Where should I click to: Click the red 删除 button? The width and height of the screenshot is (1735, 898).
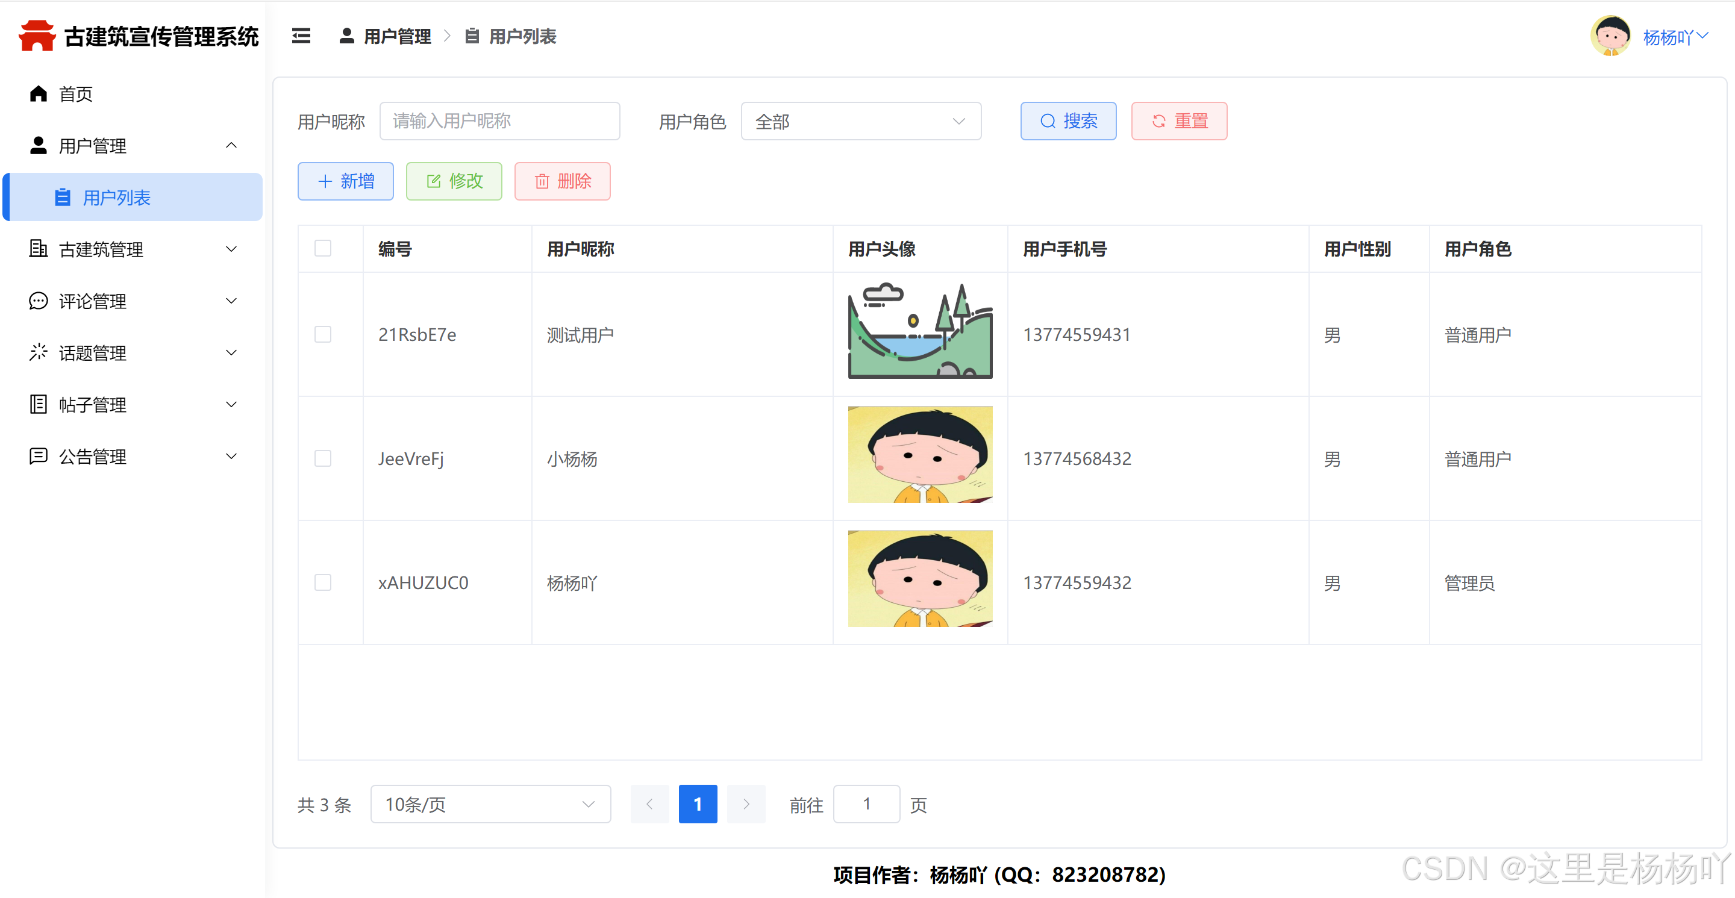click(561, 181)
